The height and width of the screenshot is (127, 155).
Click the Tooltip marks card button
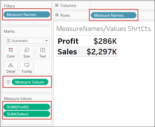(x=27, y=67)
